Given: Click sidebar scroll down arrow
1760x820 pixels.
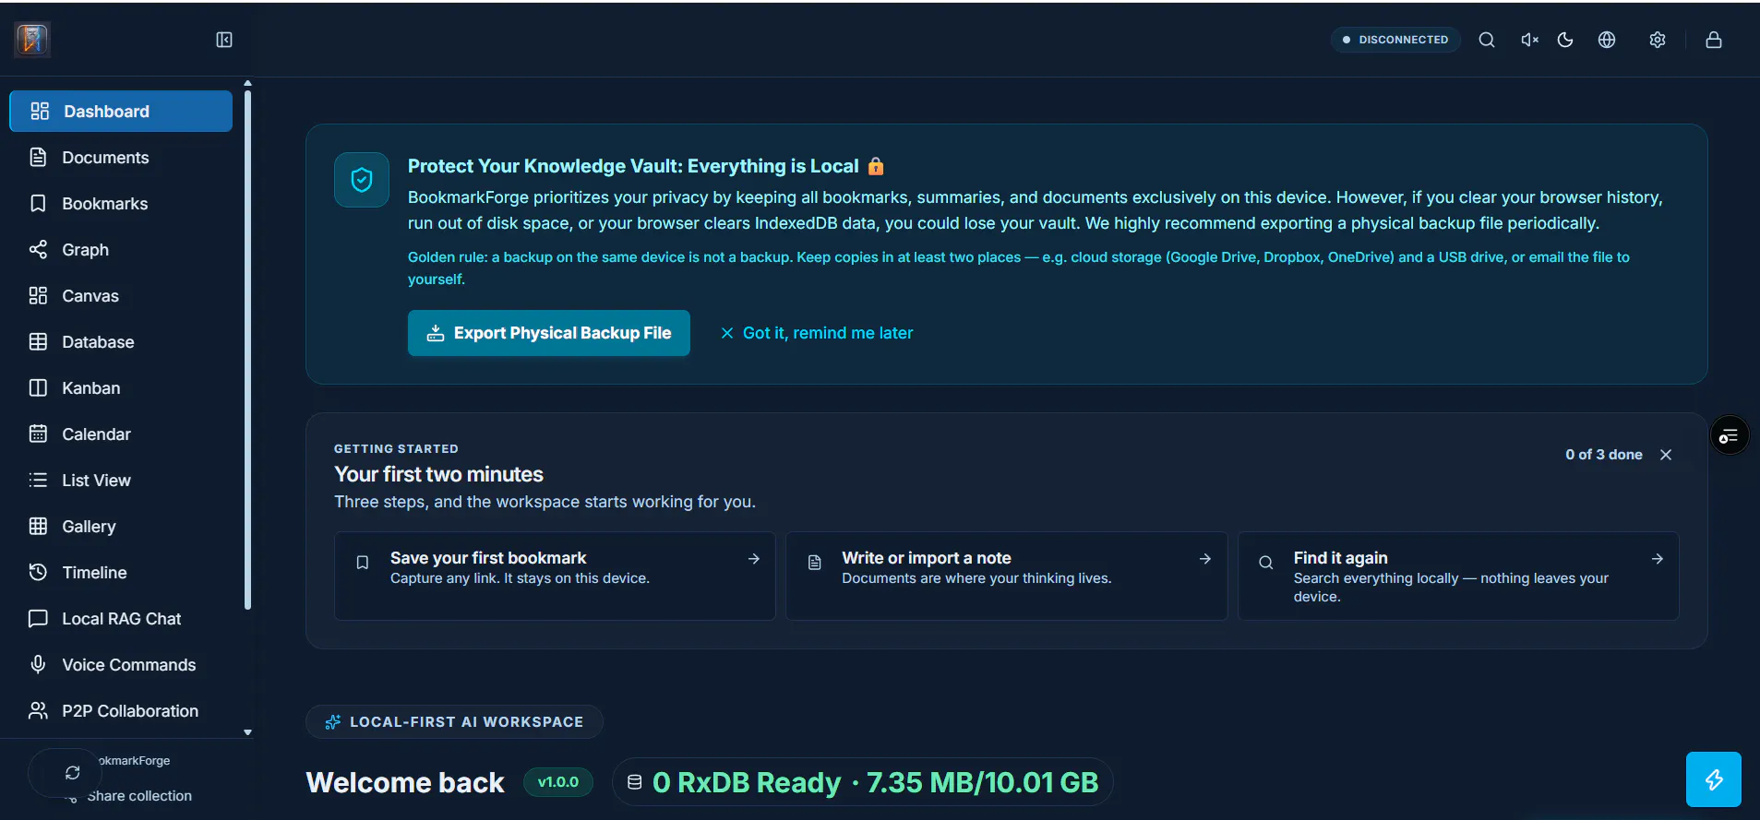Looking at the screenshot, I should tap(247, 732).
